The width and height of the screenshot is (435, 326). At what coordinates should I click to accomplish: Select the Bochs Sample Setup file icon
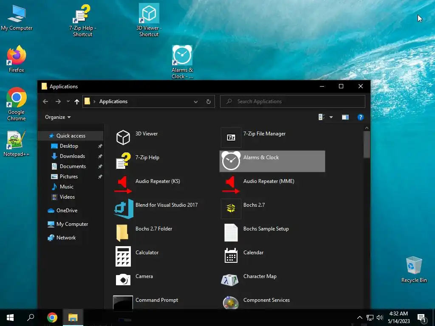pos(231,233)
